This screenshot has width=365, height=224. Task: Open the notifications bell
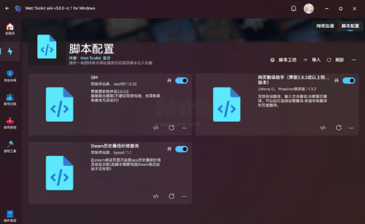[x=293, y=8]
